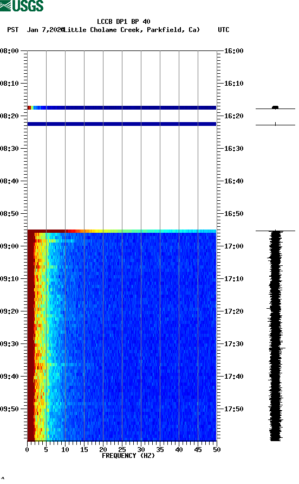Click the seismogram blip near 16:17
Viewport: 299px width, 484px height.
275,107
